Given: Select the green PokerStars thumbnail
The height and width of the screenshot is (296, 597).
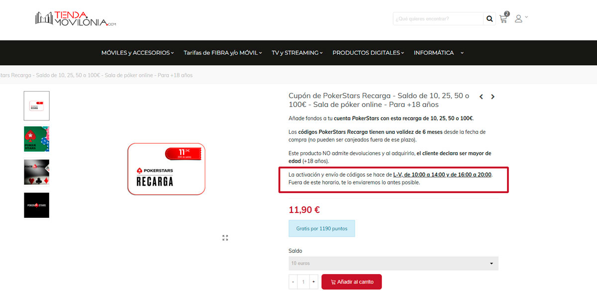Looking at the screenshot, I should 36,139.
